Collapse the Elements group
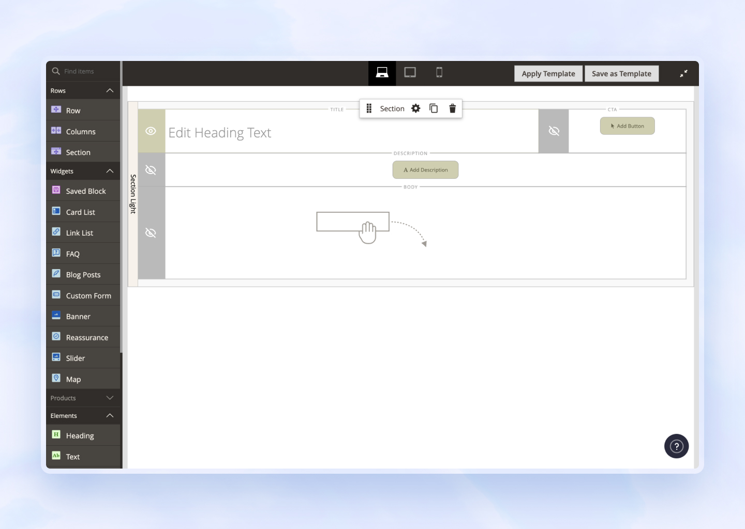Image resolution: width=745 pixels, height=529 pixels. [110, 415]
